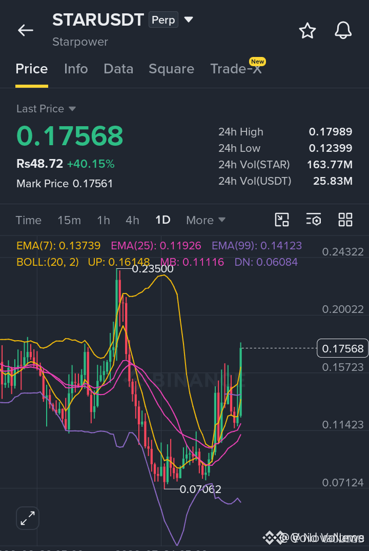Tap the 0.15723 price axis label
Image resolution: width=369 pixels, height=551 pixels.
pyautogui.click(x=343, y=367)
